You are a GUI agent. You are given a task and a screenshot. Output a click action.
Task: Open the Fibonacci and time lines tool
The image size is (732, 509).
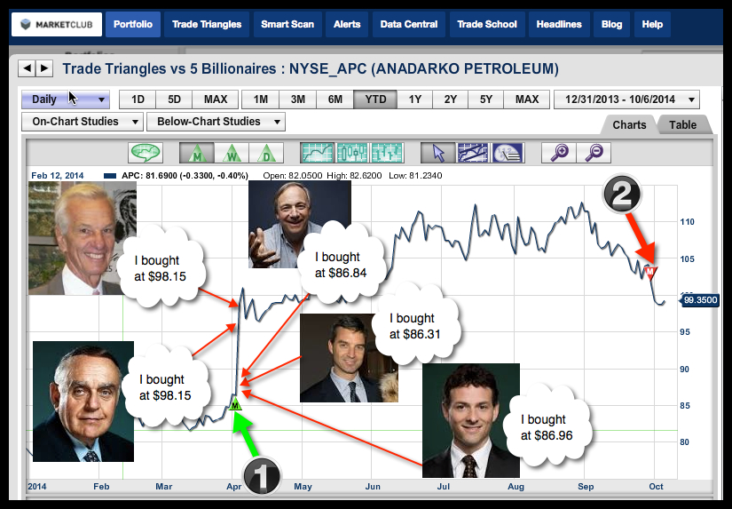pos(508,153)
